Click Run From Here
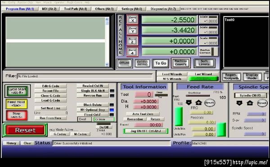The image size is (270, 167). click(x=50, y=118)
